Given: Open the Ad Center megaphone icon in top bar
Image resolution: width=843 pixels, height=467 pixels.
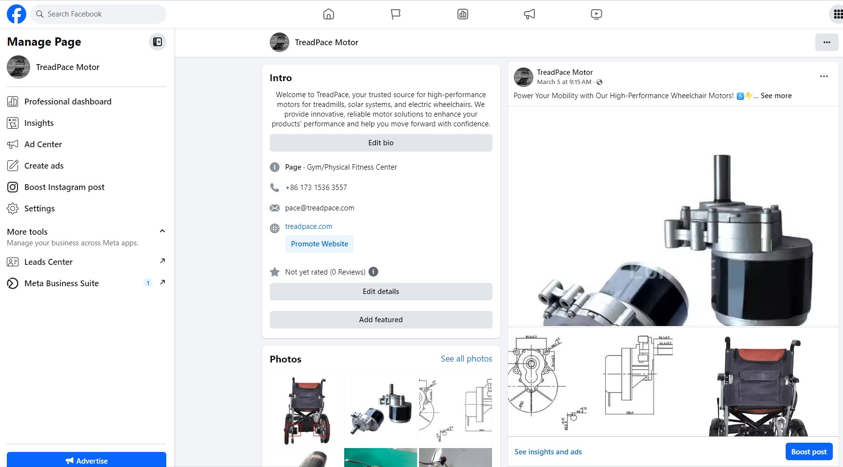Looking at the screenshot, I should pos(529,14).
